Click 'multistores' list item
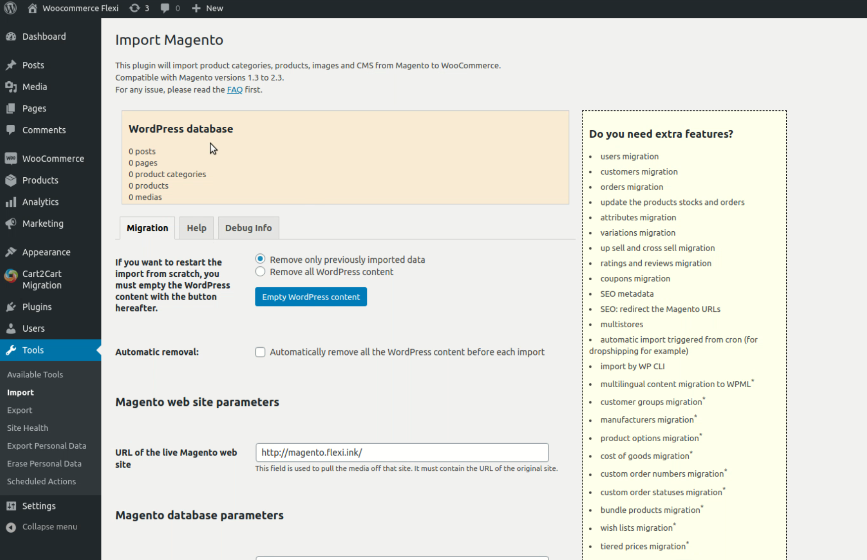This screenshot has width=867, height=560. coord(621,324)
